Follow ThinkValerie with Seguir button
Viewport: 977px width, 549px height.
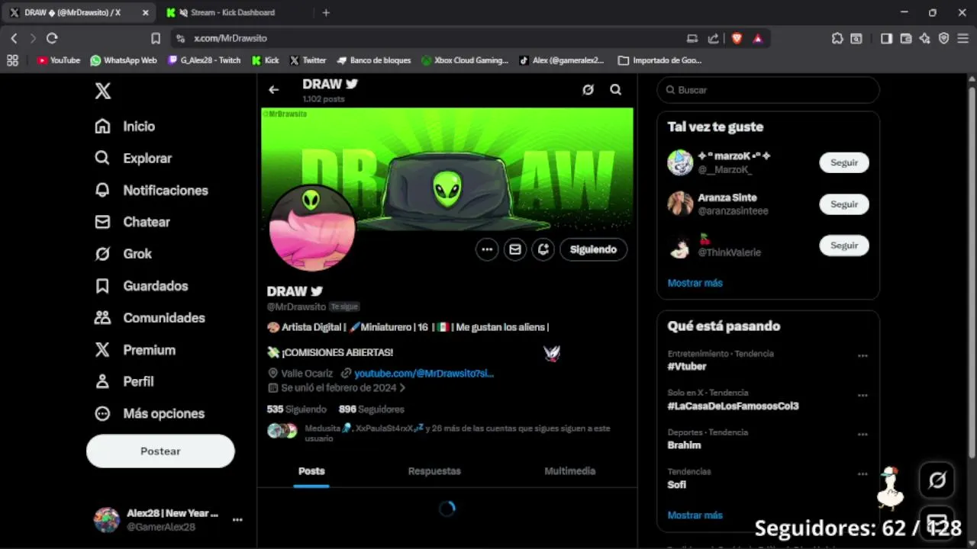coord(844,246)
